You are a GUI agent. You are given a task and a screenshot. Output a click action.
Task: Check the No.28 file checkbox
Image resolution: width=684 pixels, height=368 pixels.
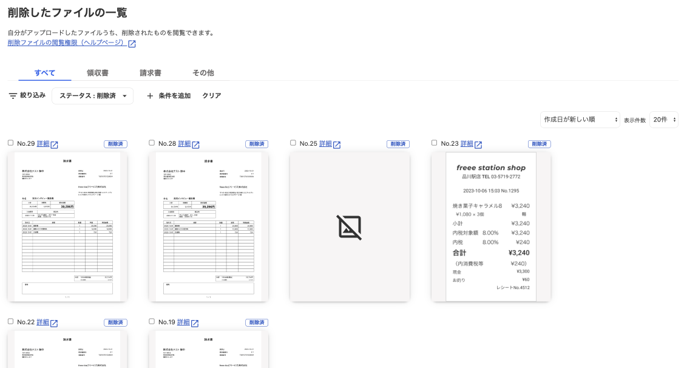click(x=152, y=143)
